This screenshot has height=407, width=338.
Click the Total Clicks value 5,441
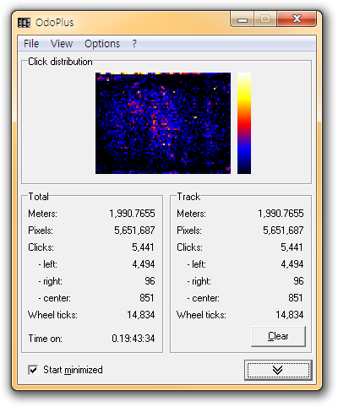pyautogui.click(x=144, y=247)
